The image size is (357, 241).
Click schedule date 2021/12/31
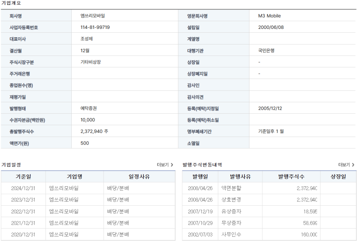23,223
